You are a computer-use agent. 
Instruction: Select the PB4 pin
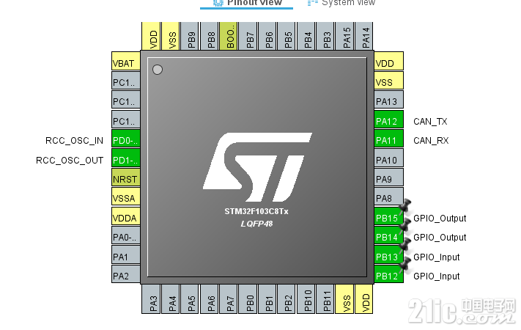(306, 36)
